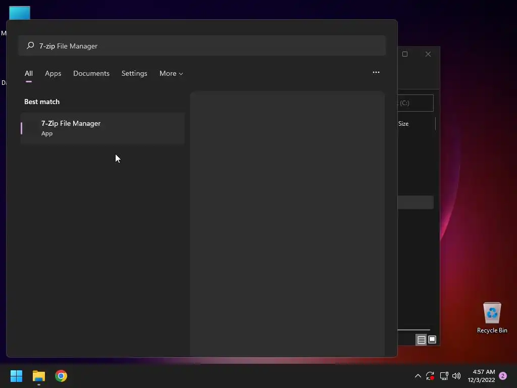Switch to large icons view in the background Explorer window
Viewport: 517px width, 388px height.
pyautogui.click(x=432, y=339)
